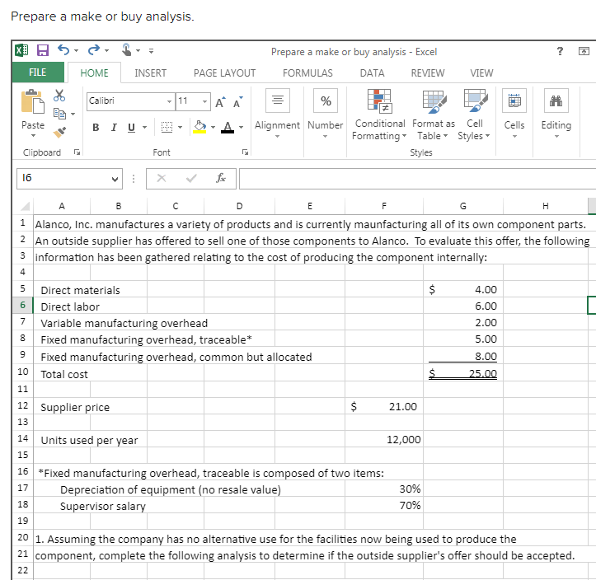Select the Depreciation 30% cell
This screenshot has width=596, height=580.
click(384, 489)
